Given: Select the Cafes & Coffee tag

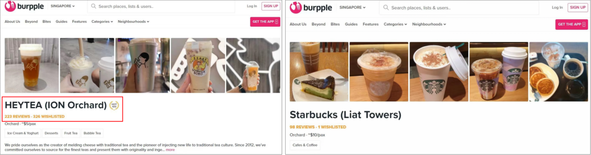Looking at the screenshot, I should pyautogui.click(x=305, y=145).
